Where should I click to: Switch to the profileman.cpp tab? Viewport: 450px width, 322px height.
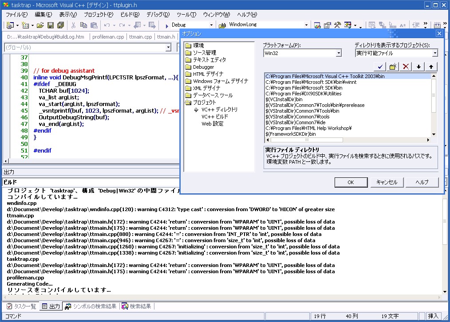108,37
